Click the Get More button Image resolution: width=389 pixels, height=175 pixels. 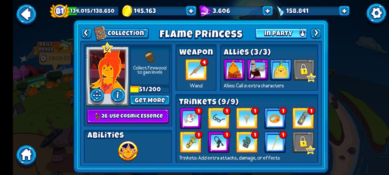pyautogui.click(x=150, y=100)
